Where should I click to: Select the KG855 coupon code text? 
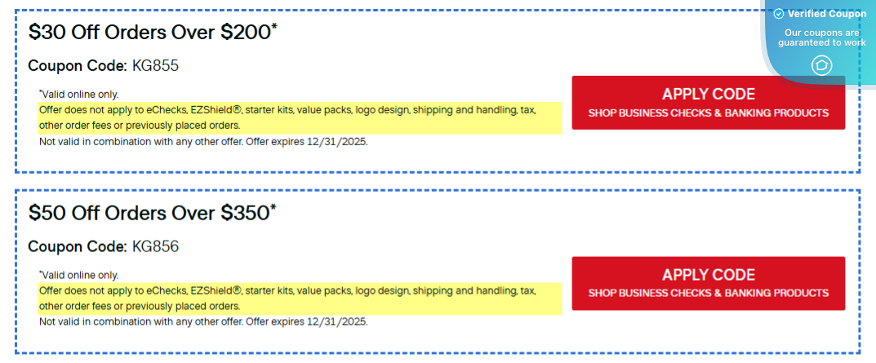coord(155,66)
